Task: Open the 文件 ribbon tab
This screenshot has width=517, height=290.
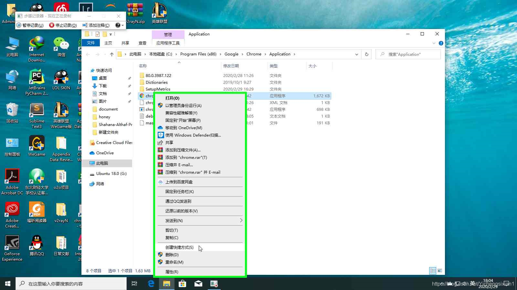Action: coord(91,43)
